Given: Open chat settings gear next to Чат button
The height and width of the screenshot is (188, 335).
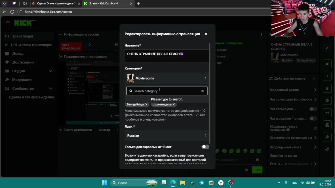Looking at the screenshot, I should [x=246, y=170].
